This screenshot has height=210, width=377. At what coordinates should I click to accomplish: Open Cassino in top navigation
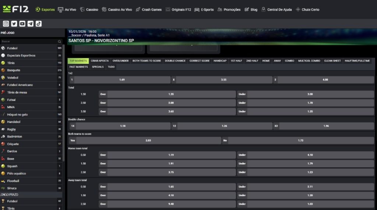tap(89, 10)
